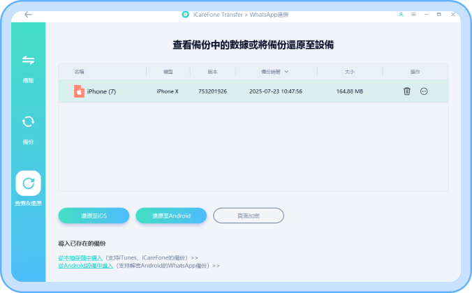
Task: Click the 操作 column header
Action: 415,72
